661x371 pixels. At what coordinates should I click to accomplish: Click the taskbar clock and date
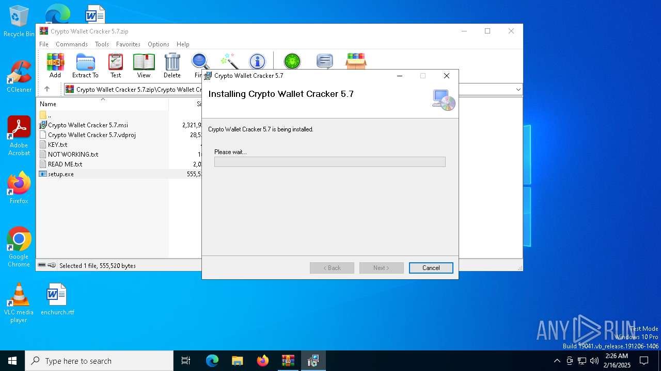[617, 361]
